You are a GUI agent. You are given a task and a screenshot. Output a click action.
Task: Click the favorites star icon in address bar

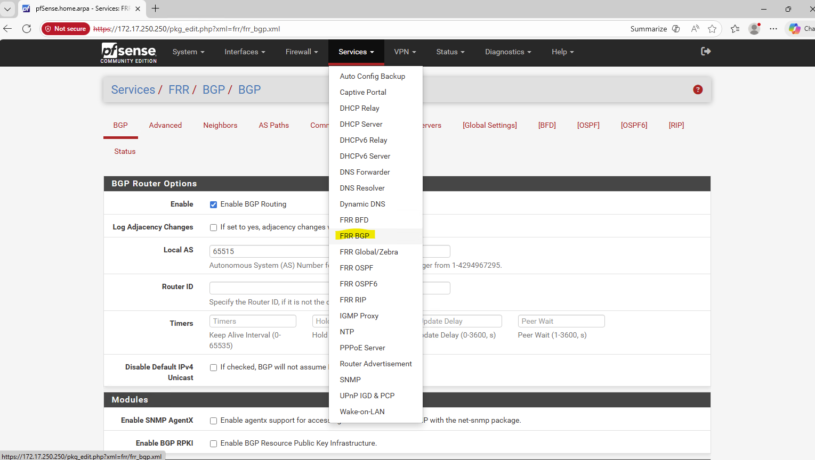click(712, 29)
